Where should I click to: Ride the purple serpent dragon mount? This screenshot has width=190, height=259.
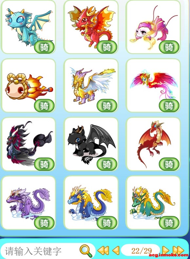[x=44, y=223]
